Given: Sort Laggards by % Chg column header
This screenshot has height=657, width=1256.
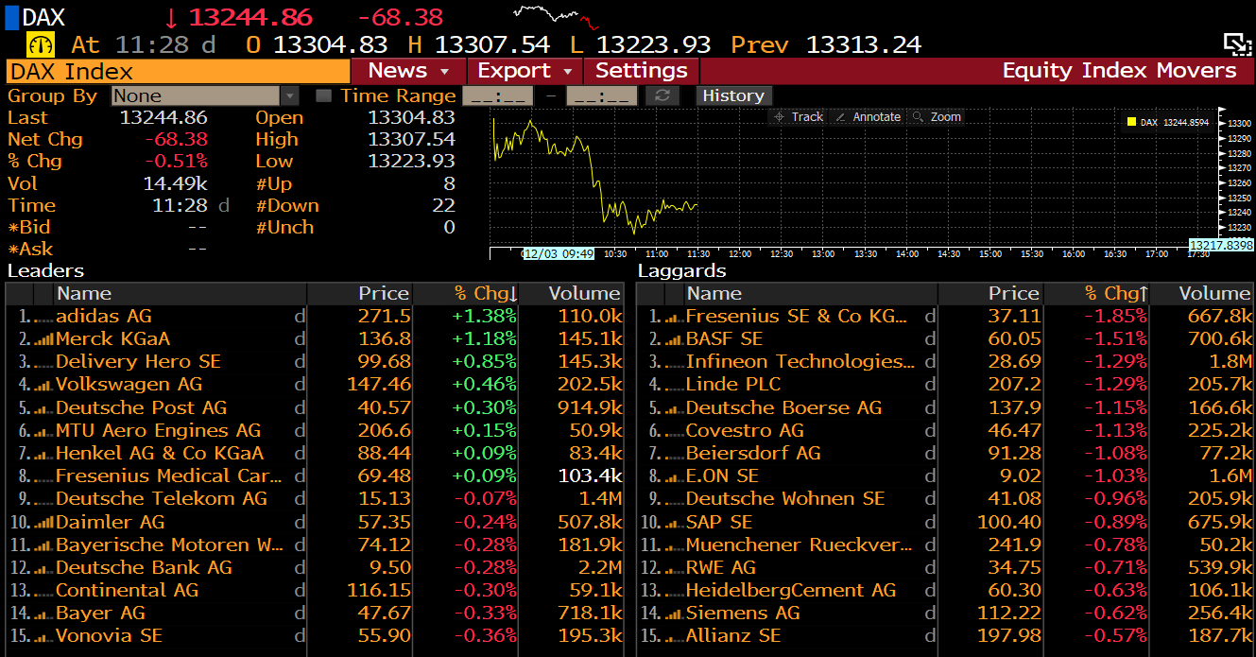Looking at the screenshot, I should coord(1096,294).
